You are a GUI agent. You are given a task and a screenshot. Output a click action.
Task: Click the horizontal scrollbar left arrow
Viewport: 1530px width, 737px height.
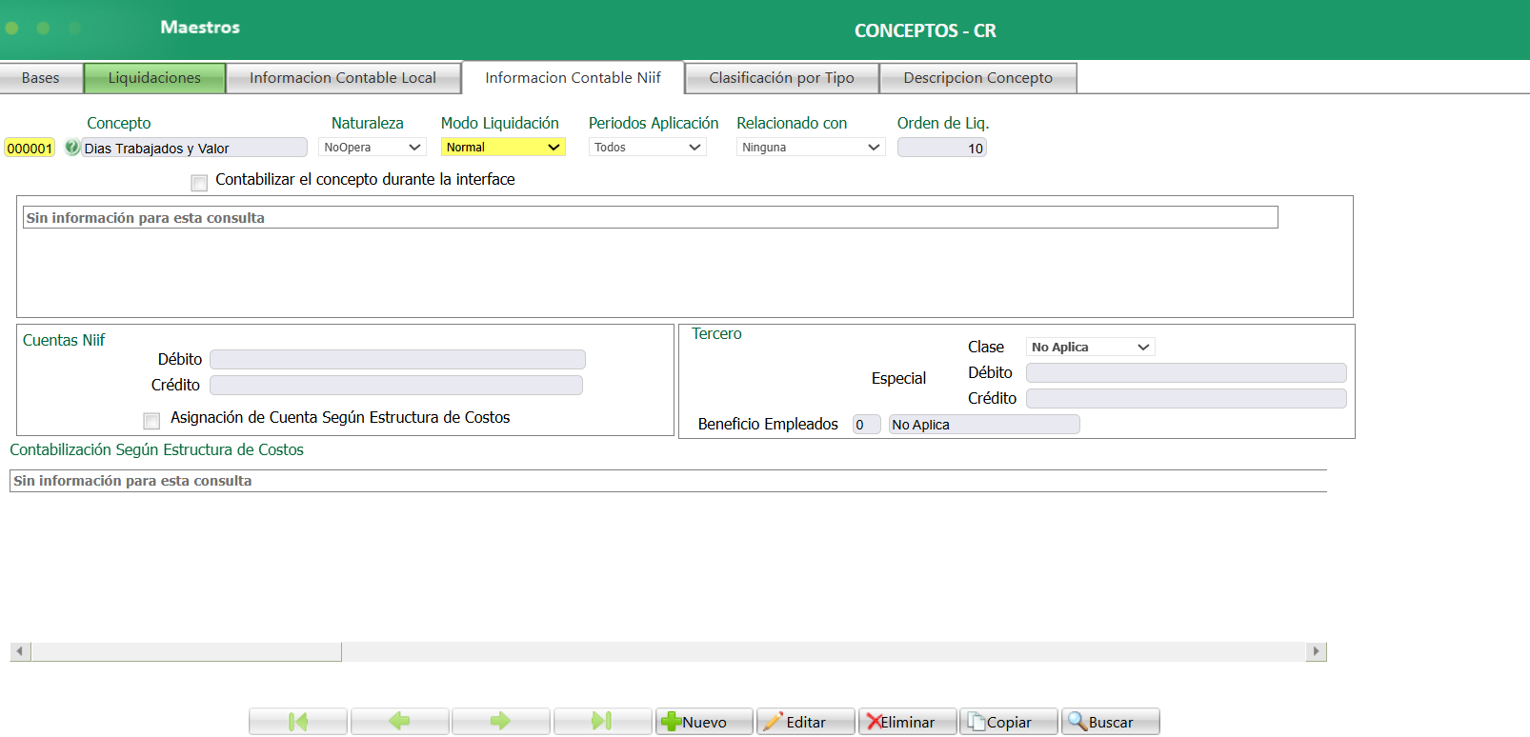[x=20, y=651]
